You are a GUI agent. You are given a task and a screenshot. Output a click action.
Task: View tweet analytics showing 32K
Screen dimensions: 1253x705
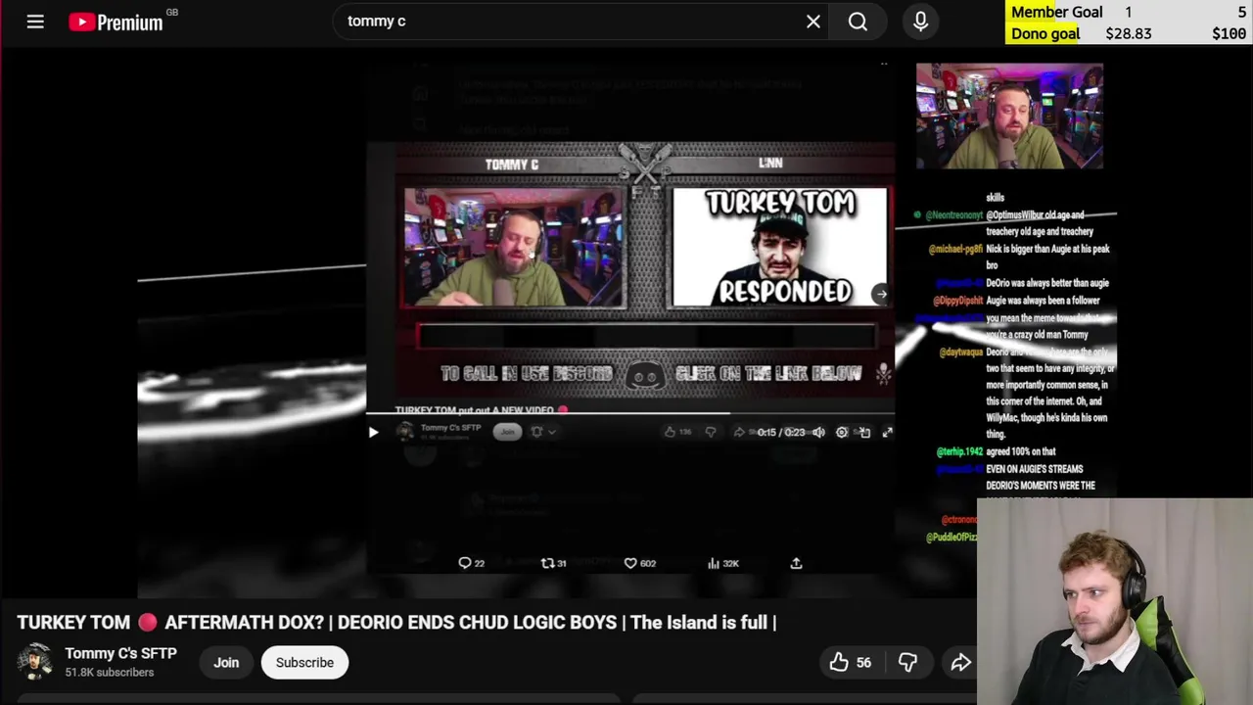(x=722, y=563)
